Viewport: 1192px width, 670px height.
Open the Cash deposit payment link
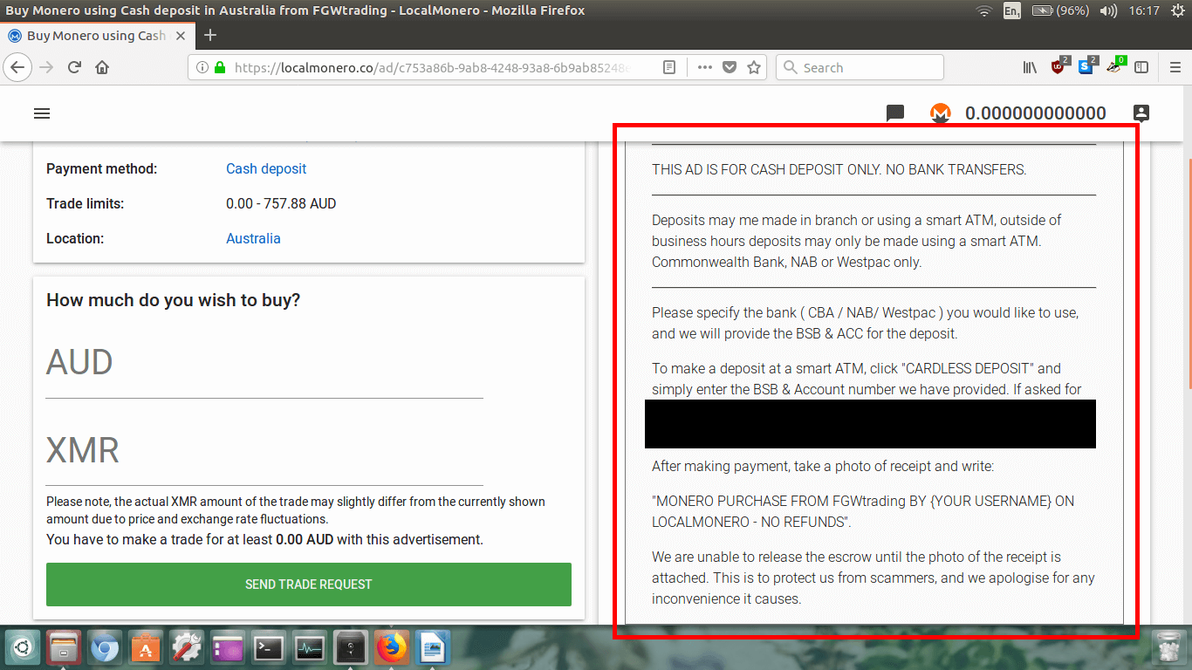pos(266,168)
